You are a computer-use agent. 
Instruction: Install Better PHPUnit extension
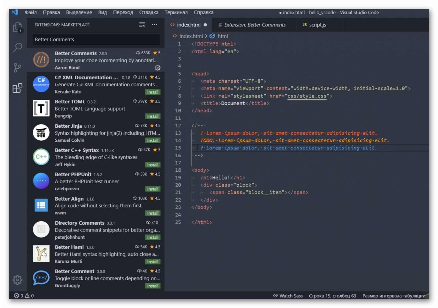153,189
